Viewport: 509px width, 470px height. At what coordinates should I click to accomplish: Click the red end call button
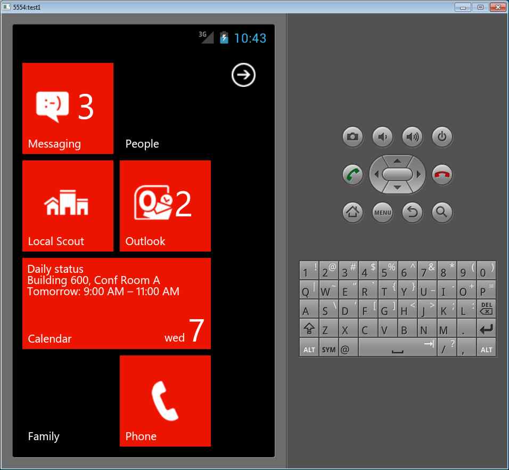point(442,174)
